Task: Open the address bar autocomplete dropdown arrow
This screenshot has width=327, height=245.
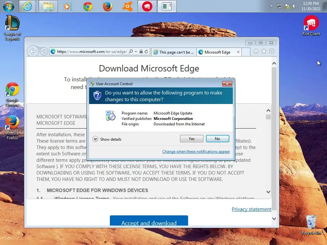Action: click(136, 51)
